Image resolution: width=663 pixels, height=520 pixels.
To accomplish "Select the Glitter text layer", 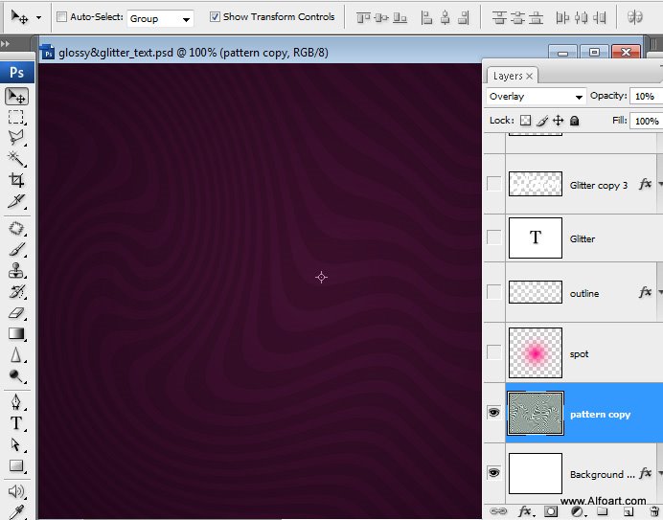I will point(583,238).
